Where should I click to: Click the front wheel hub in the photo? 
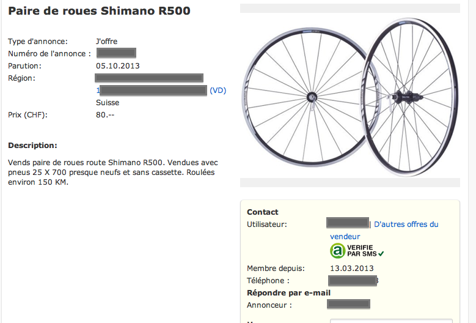[312, 97]
